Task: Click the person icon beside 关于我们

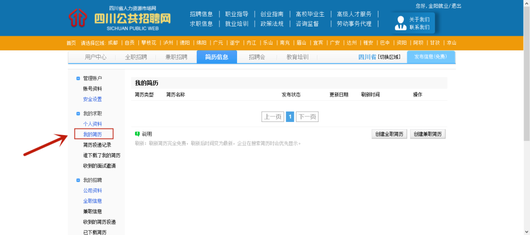Action: tap(400, 23)
